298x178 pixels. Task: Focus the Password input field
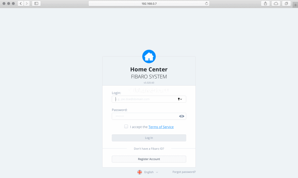click(149, 116)
